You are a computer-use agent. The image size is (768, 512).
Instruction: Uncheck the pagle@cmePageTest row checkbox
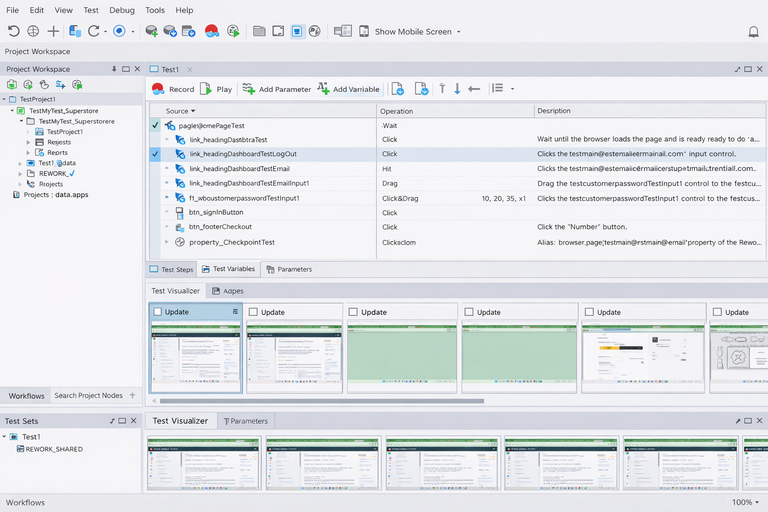click(x=155, y=125)
